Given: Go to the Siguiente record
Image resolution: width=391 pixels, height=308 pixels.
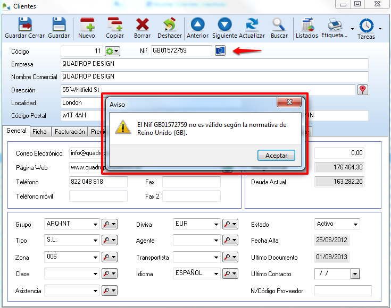Looking at the screenshot, I should (x=224, y=25).
